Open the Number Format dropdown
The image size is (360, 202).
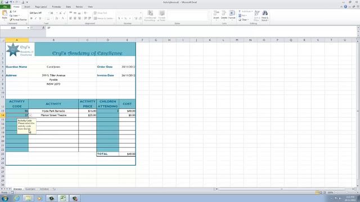[x=141, y=13]
